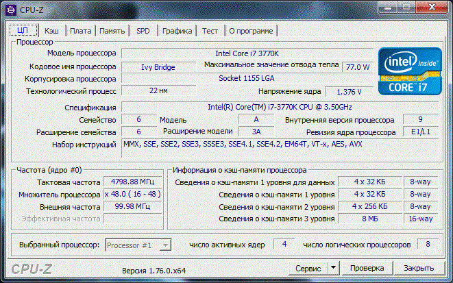Click the 16-way L3 associativity value
Screen dimensions: 453x283
tap(421, 219)
